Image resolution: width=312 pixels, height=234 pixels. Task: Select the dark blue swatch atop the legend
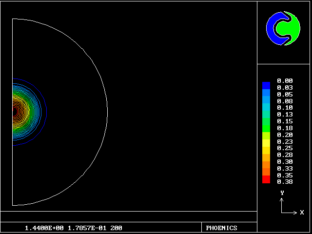(x=266, y=85)
